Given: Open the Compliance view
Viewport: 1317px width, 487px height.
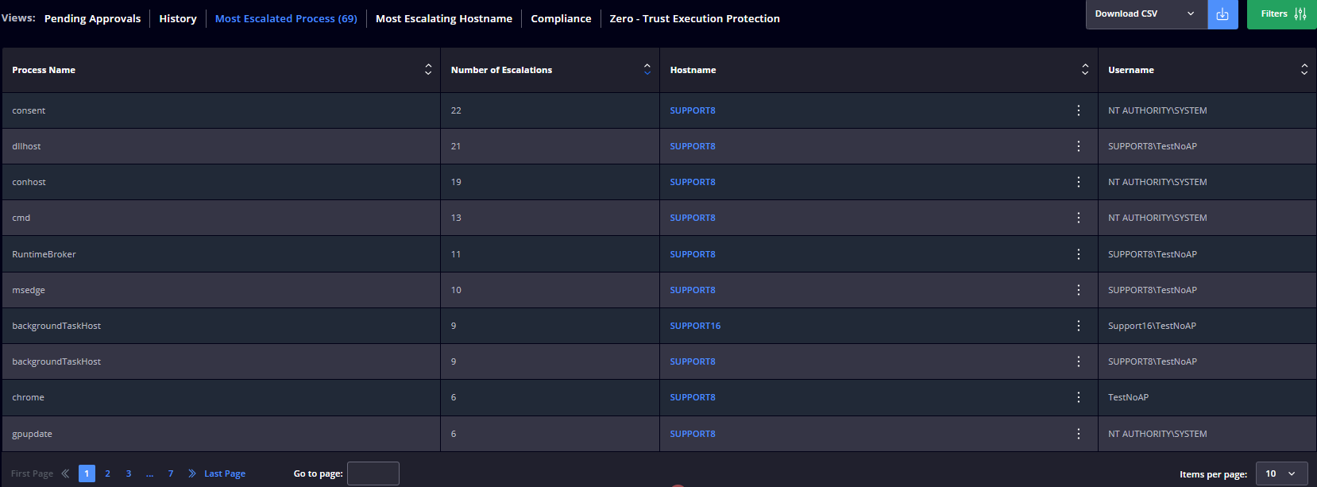Looking at the screenshot, I should 561,18.
